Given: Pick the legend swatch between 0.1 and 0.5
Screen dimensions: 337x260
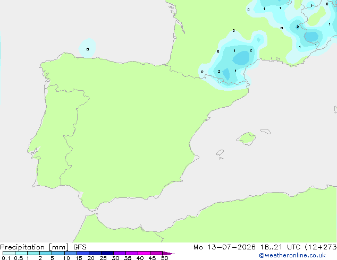Looking at the screenshot, I should [x=9, y=253].
